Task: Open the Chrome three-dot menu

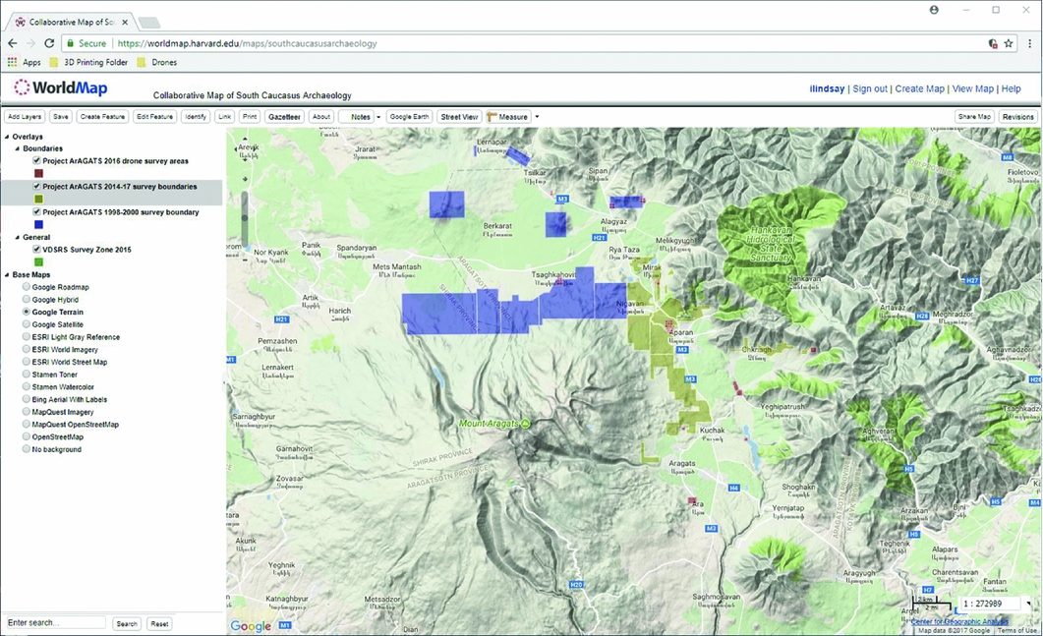Action: [x=1029, y=43]
